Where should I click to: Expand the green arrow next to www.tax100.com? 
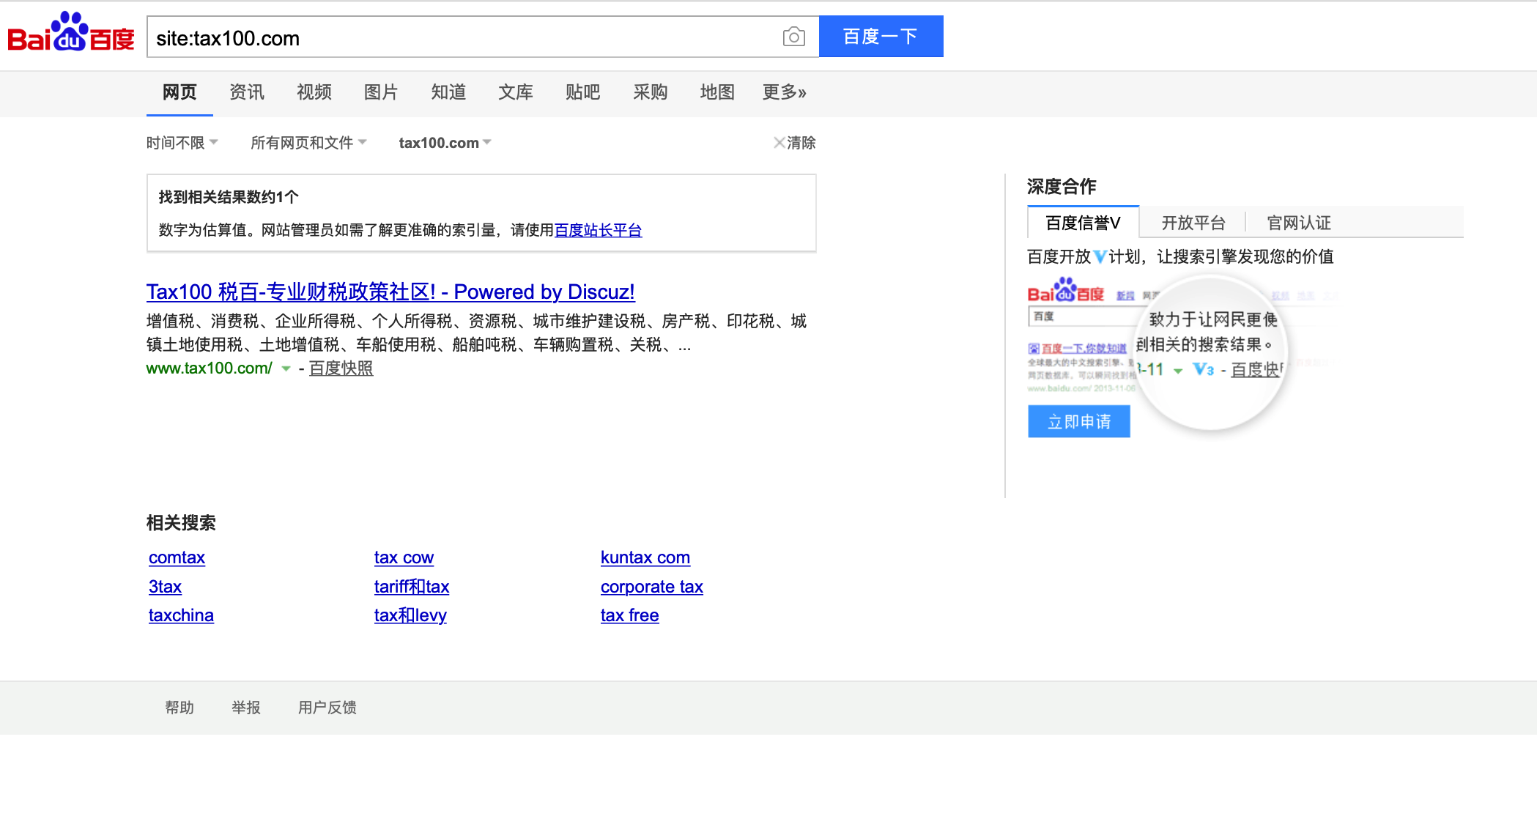pyautogui.click(x=286, y=368)
